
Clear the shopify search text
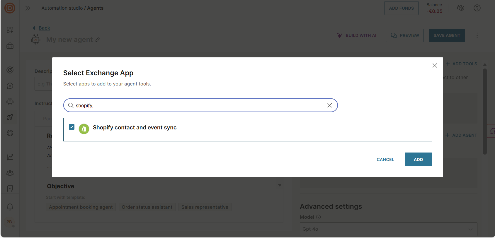pyautogui.click(x=329, y=105)
